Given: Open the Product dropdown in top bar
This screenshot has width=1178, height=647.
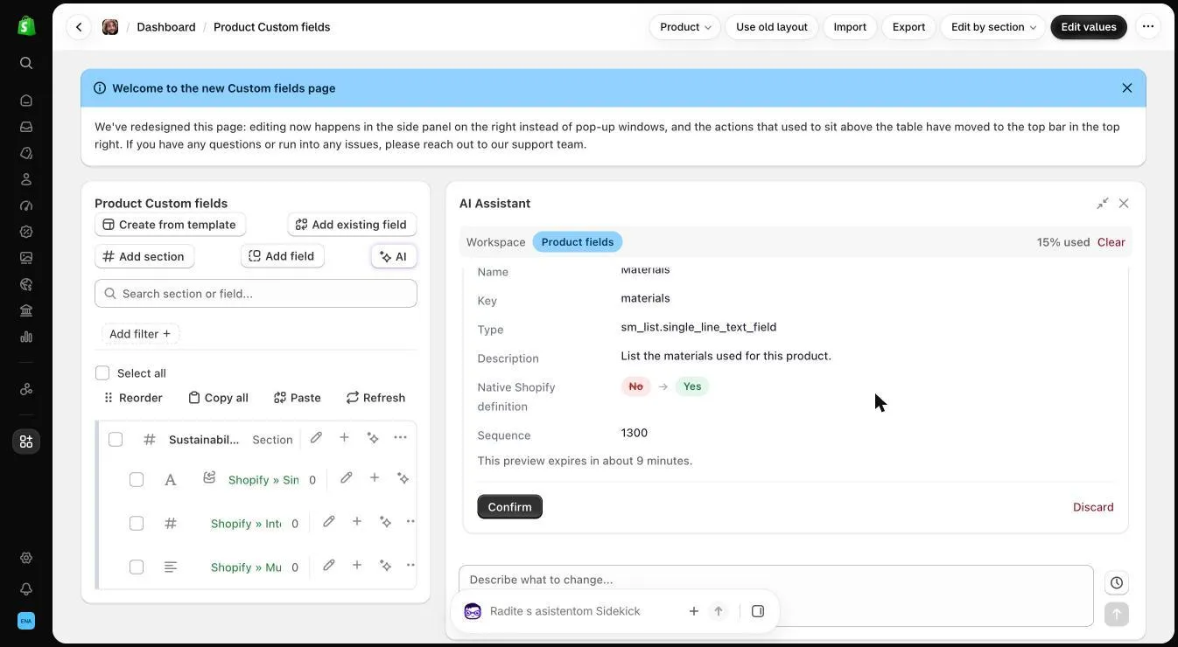Looking at the screenshot, I should (x=685, y=27).
